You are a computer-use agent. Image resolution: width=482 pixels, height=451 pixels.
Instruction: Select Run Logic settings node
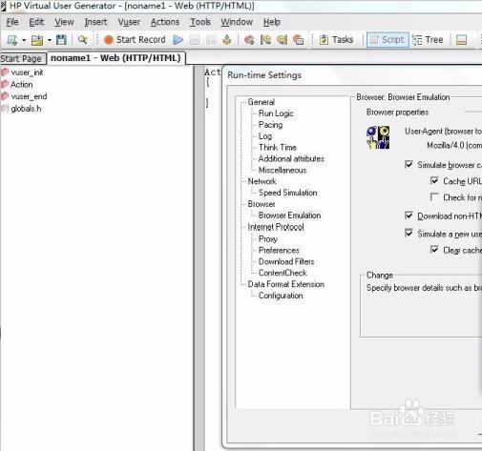pyautogui.click(x=276, y=113)
